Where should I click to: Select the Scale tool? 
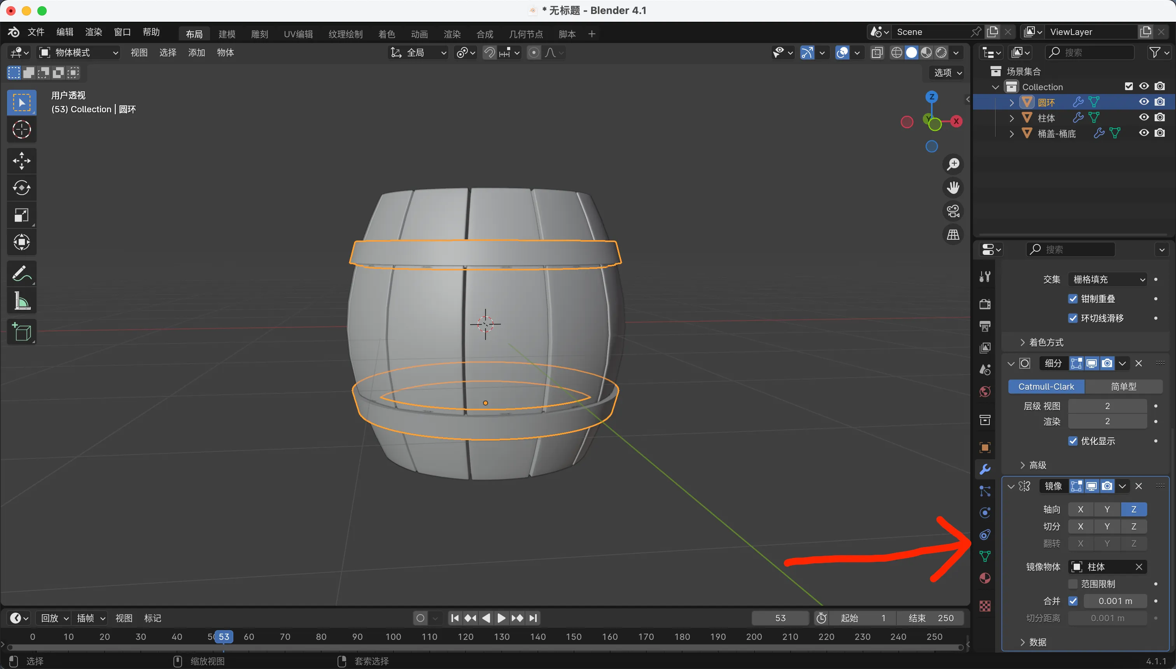(21, 215)
